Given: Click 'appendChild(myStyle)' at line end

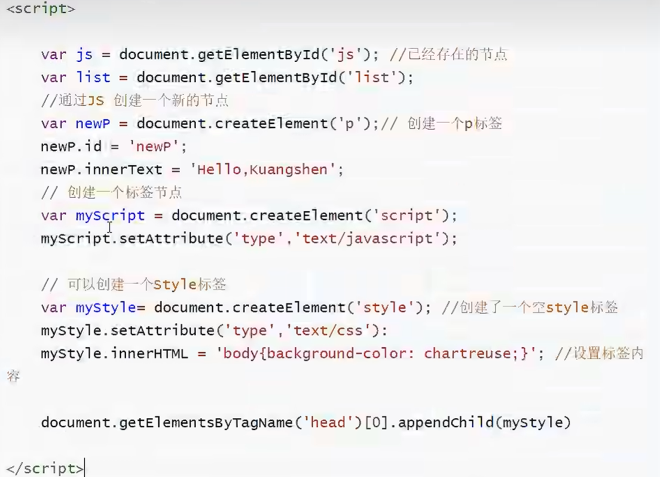Looking at the screenshot, I should click(484, 422).
